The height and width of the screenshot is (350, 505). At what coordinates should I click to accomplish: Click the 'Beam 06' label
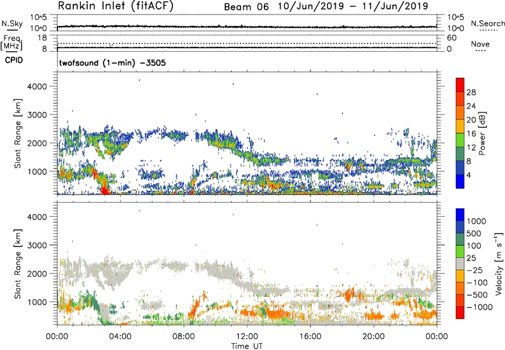pyautogui.click(x=246, y=7)
